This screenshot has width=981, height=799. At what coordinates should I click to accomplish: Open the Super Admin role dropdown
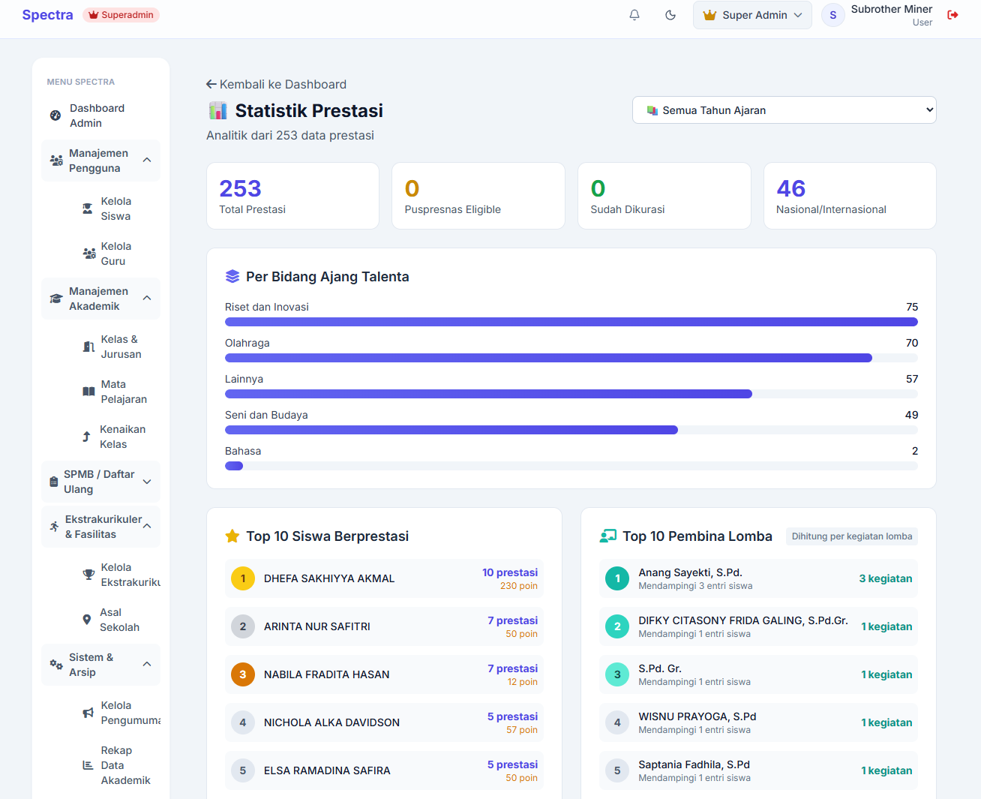coord(752,15)
